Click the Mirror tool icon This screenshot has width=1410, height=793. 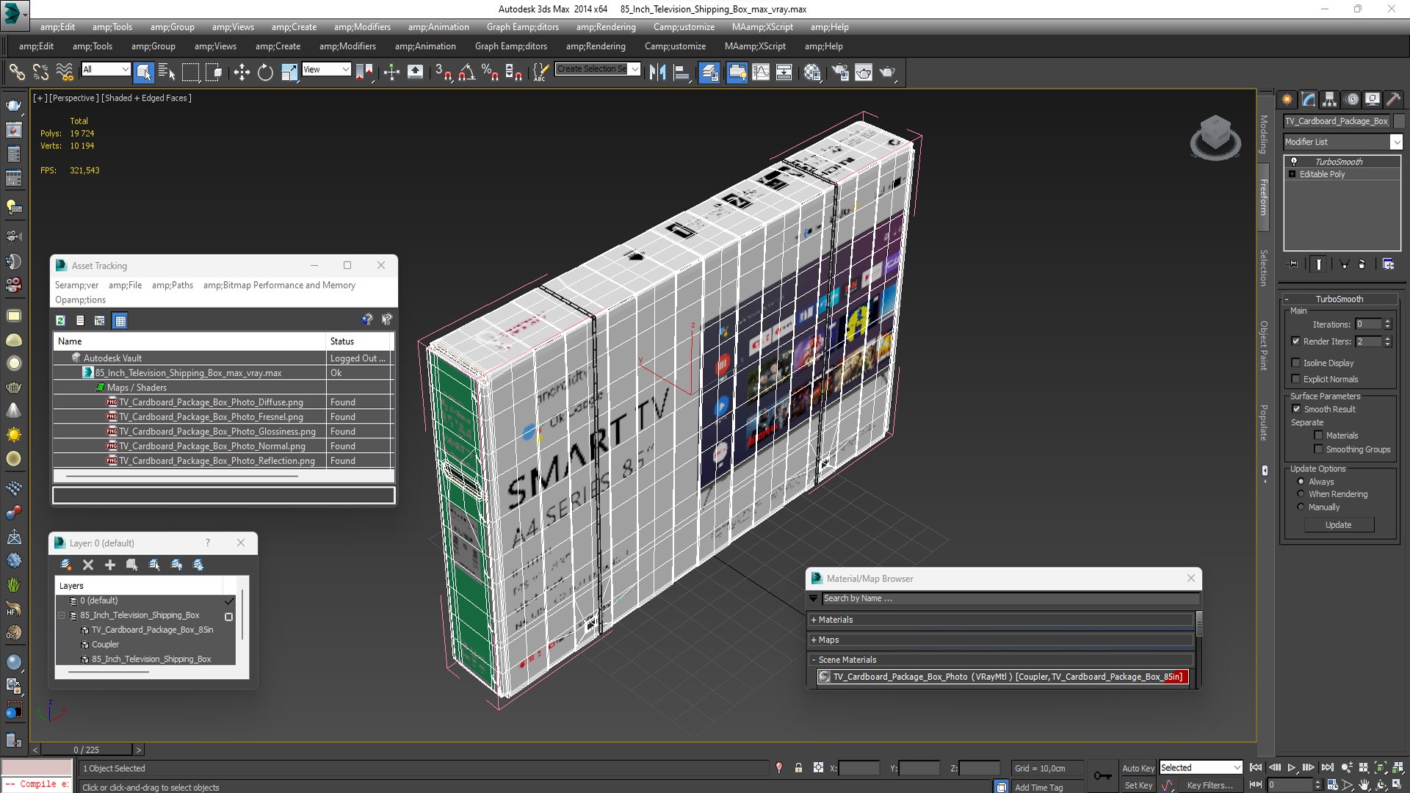click(x=658, y=71)
